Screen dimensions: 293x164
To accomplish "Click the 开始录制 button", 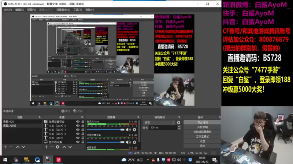I will tap(202, 127).
